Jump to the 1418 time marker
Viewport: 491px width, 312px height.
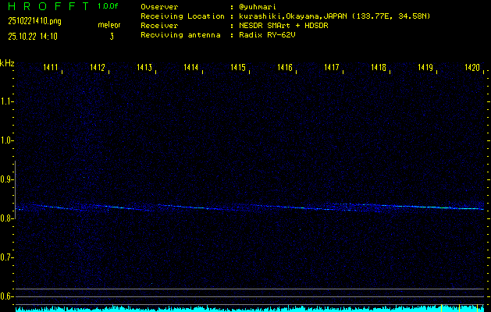click(x=379, y=69)
